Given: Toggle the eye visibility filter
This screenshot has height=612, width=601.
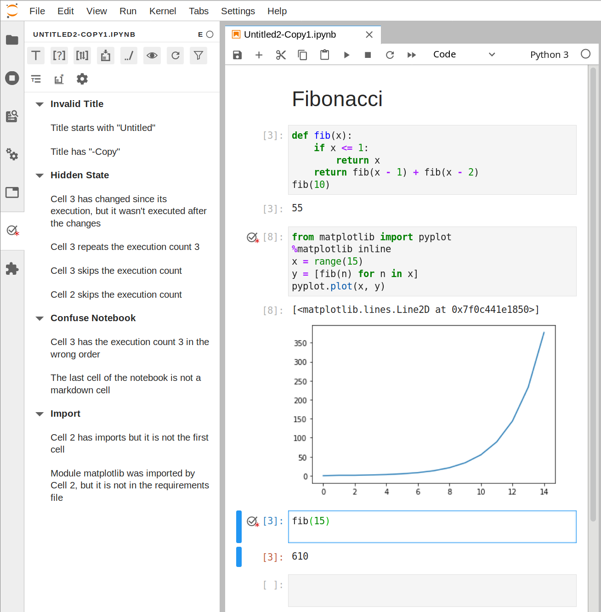Looking at the screenshot, I should pos(152,56).
